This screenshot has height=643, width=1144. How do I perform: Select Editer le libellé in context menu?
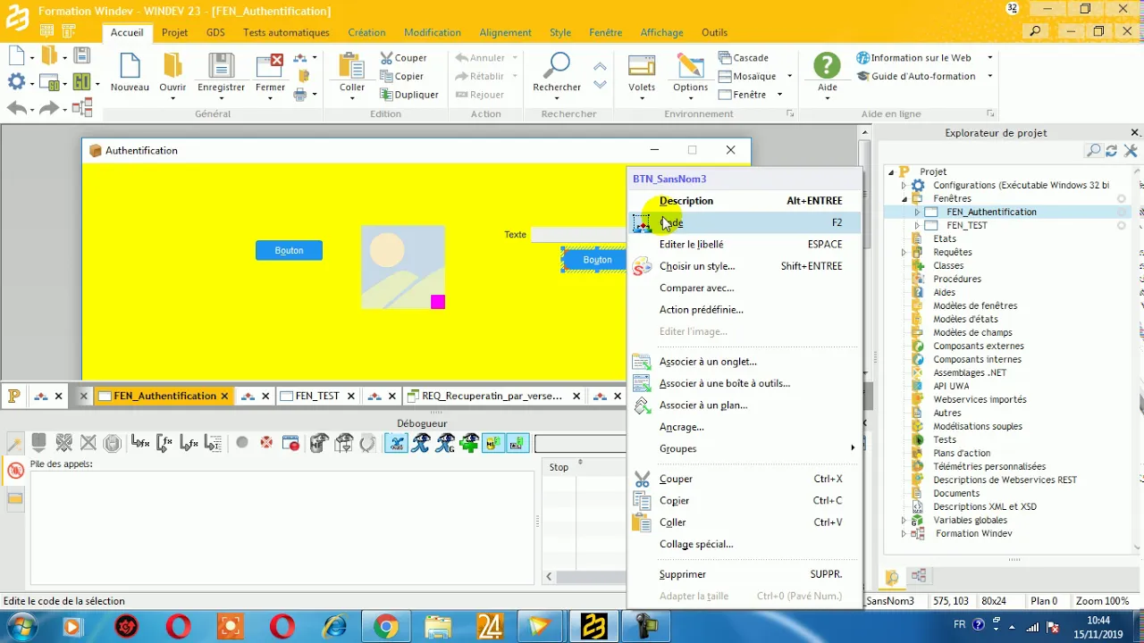coord(744,244)
